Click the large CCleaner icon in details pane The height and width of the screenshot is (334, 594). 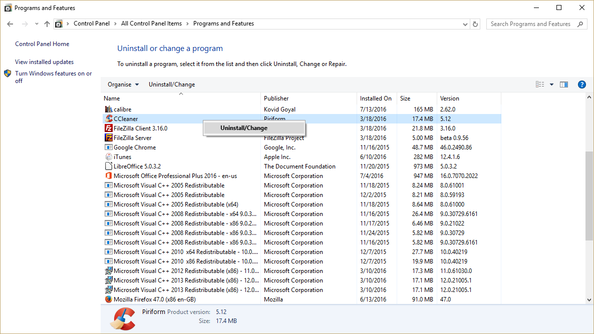[123, 319]
